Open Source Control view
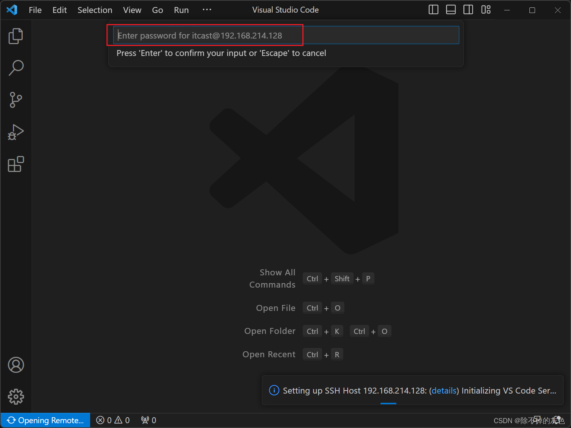 (x=16, y=100)
